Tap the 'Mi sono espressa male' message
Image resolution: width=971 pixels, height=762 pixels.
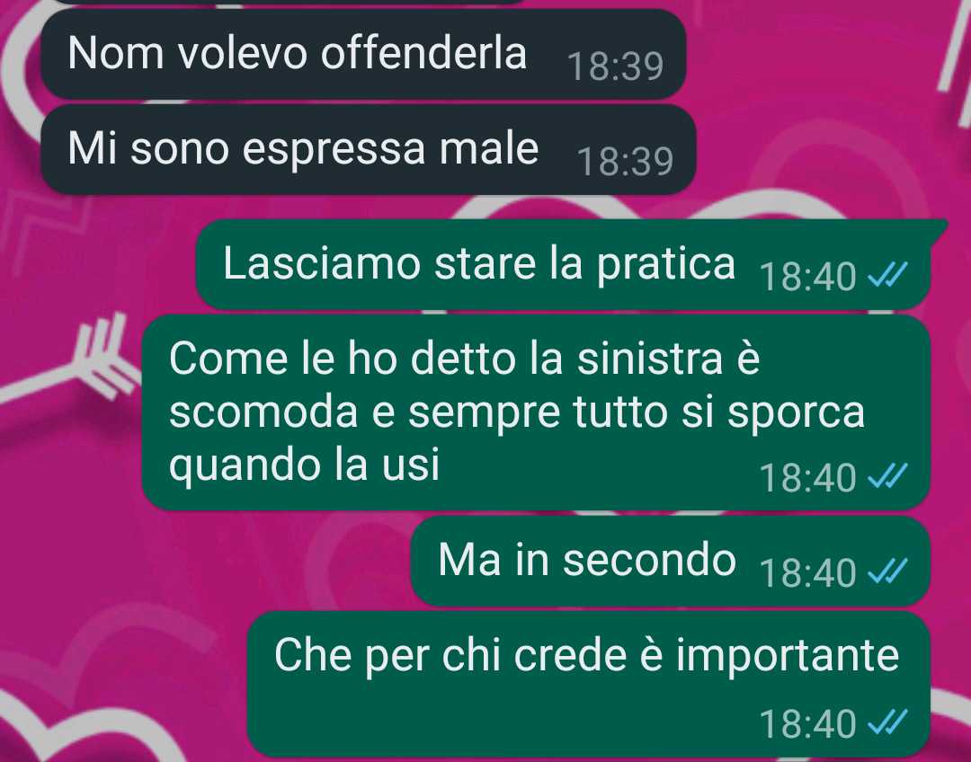369,149
